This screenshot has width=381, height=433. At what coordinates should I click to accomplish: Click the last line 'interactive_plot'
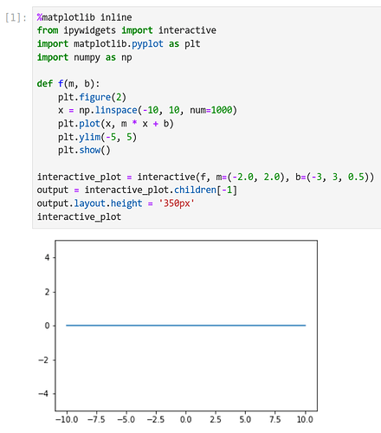pyautogui.click(x=79, y=216)
